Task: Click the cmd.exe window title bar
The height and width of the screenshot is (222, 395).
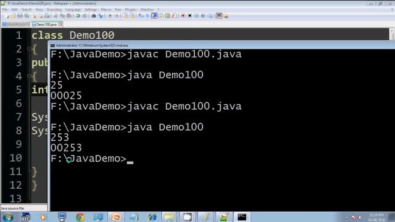Action: 222,46
